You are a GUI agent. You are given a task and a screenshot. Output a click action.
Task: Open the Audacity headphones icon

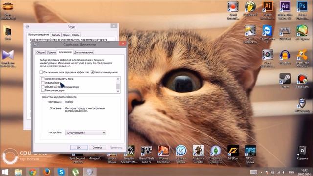[x=285, y=57]
